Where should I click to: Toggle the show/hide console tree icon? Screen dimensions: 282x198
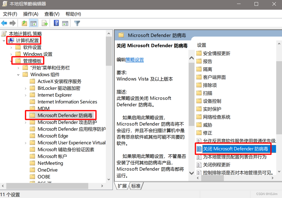pyautogui.click(x=34, y=23)
